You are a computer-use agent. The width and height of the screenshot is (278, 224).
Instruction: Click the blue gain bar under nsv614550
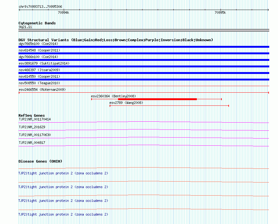coord(144,80)
